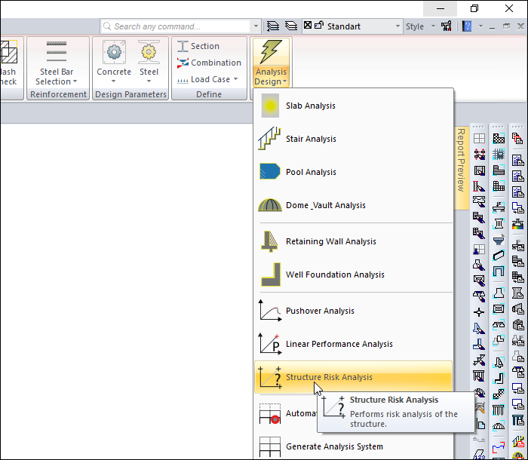Click into the Search any command field
This screenshot has width=528, height=460.
coord(176,26)
